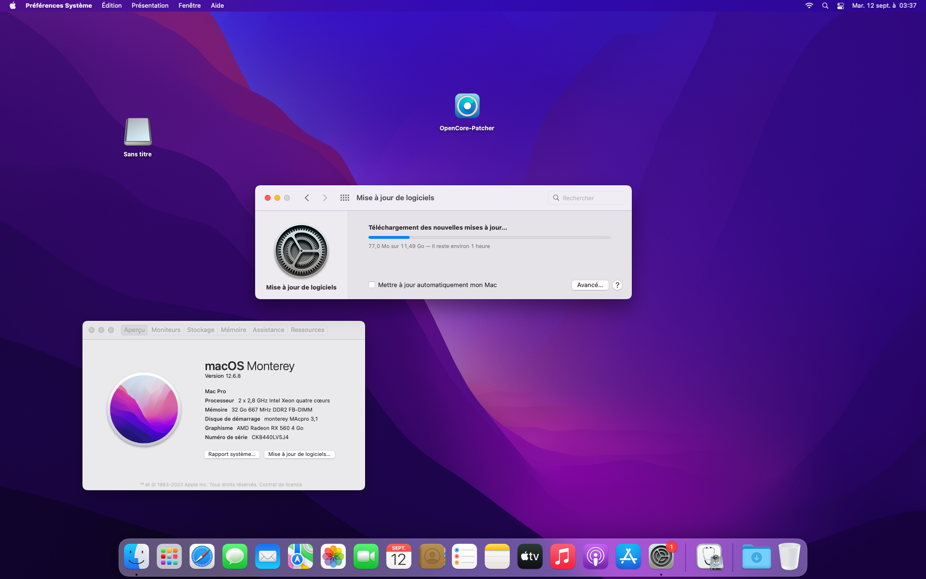This screenshot has height=579, width=926.
Task: Launch FaceTime from the Dock
Action: (366, 556)
